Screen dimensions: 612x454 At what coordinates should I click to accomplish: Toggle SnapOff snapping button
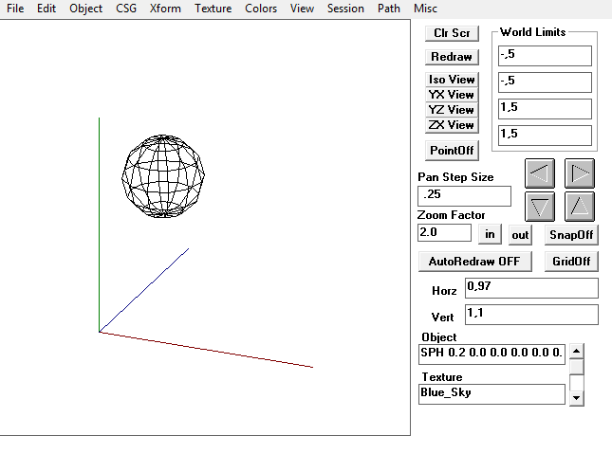click(572, 234)
